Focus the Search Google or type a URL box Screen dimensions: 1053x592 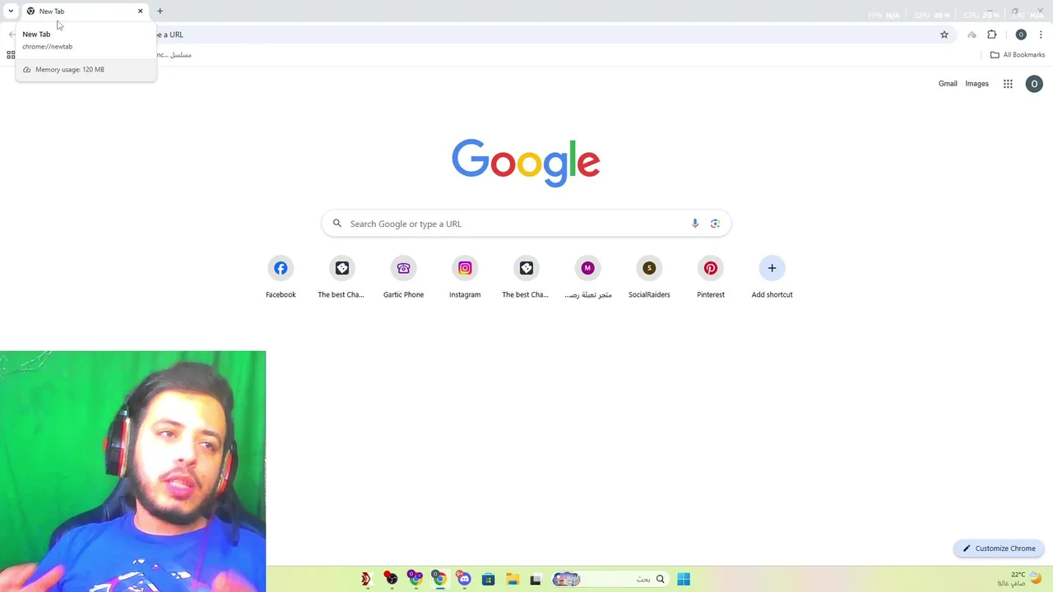pyautogui.click(x=526, y=224)
